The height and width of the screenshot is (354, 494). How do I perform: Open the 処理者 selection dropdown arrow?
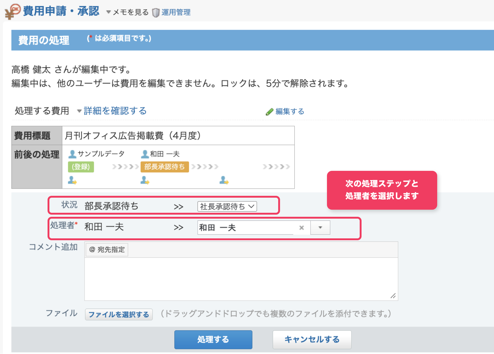click(320, 228)
